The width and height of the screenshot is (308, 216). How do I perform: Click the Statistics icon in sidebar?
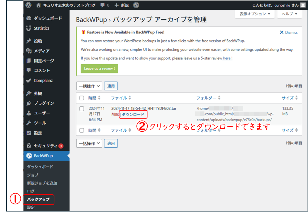tap(29, 28)
